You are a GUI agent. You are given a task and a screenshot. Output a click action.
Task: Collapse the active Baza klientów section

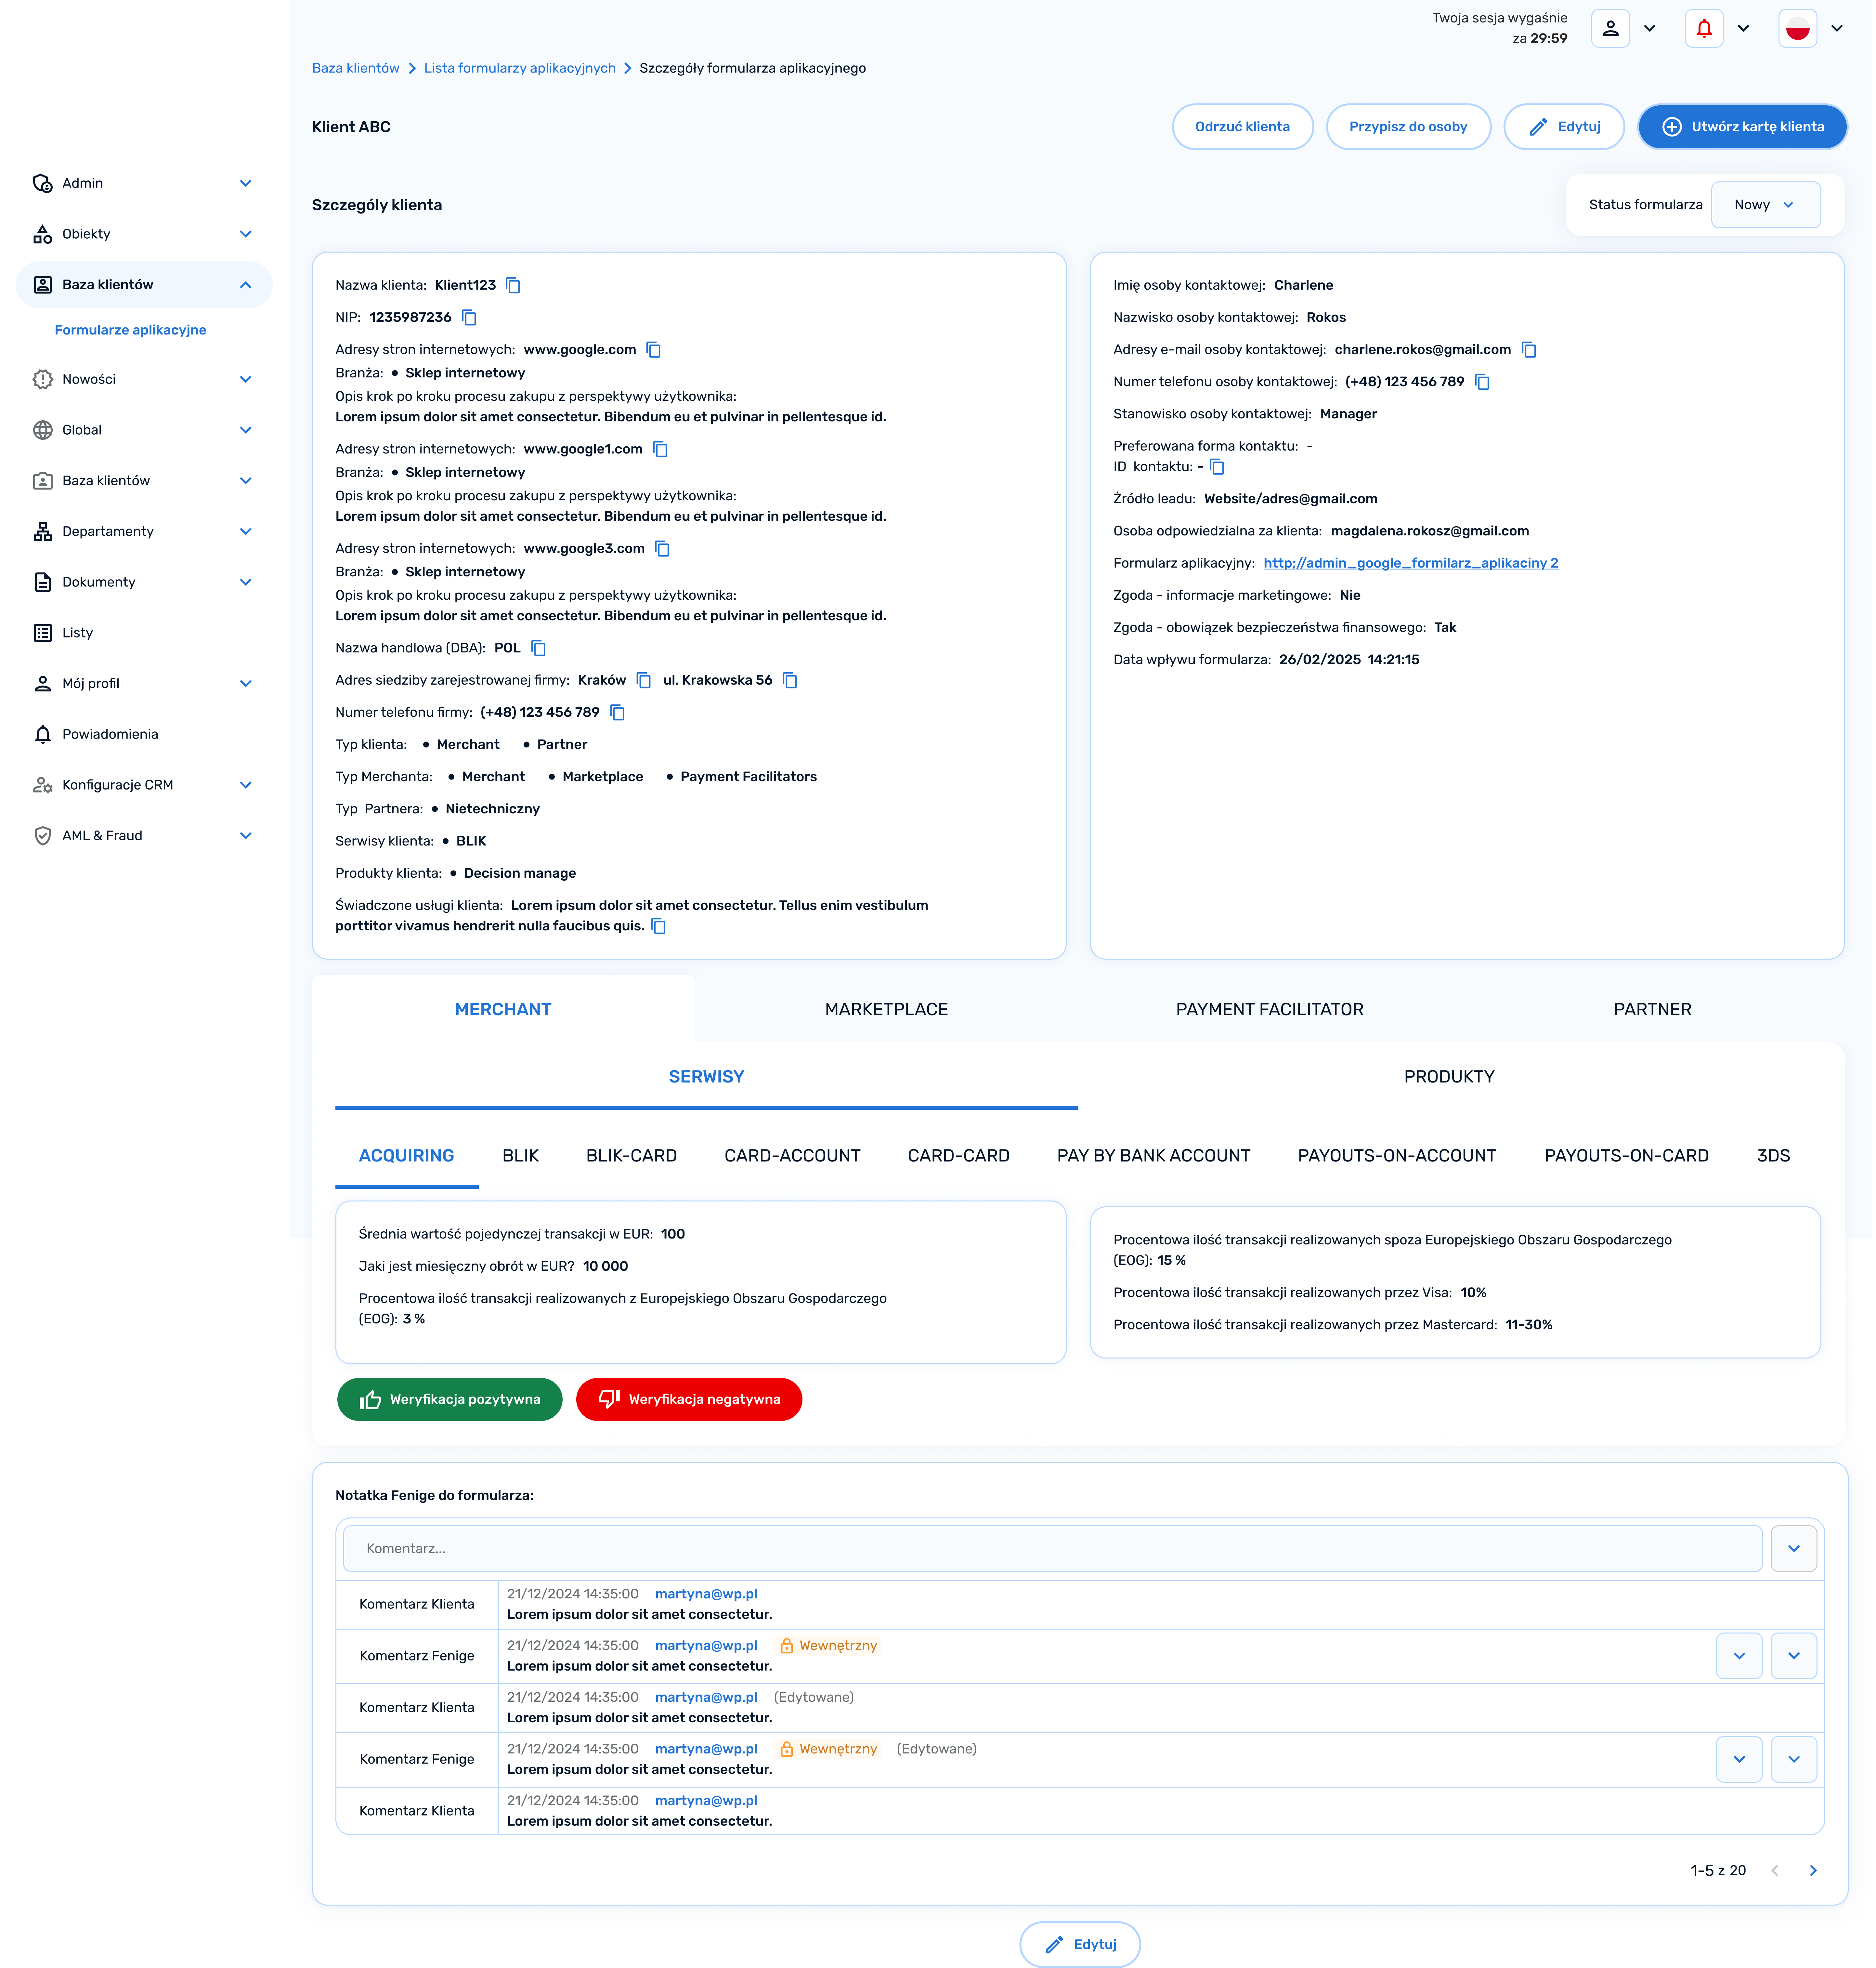click(x=245, y=285)
